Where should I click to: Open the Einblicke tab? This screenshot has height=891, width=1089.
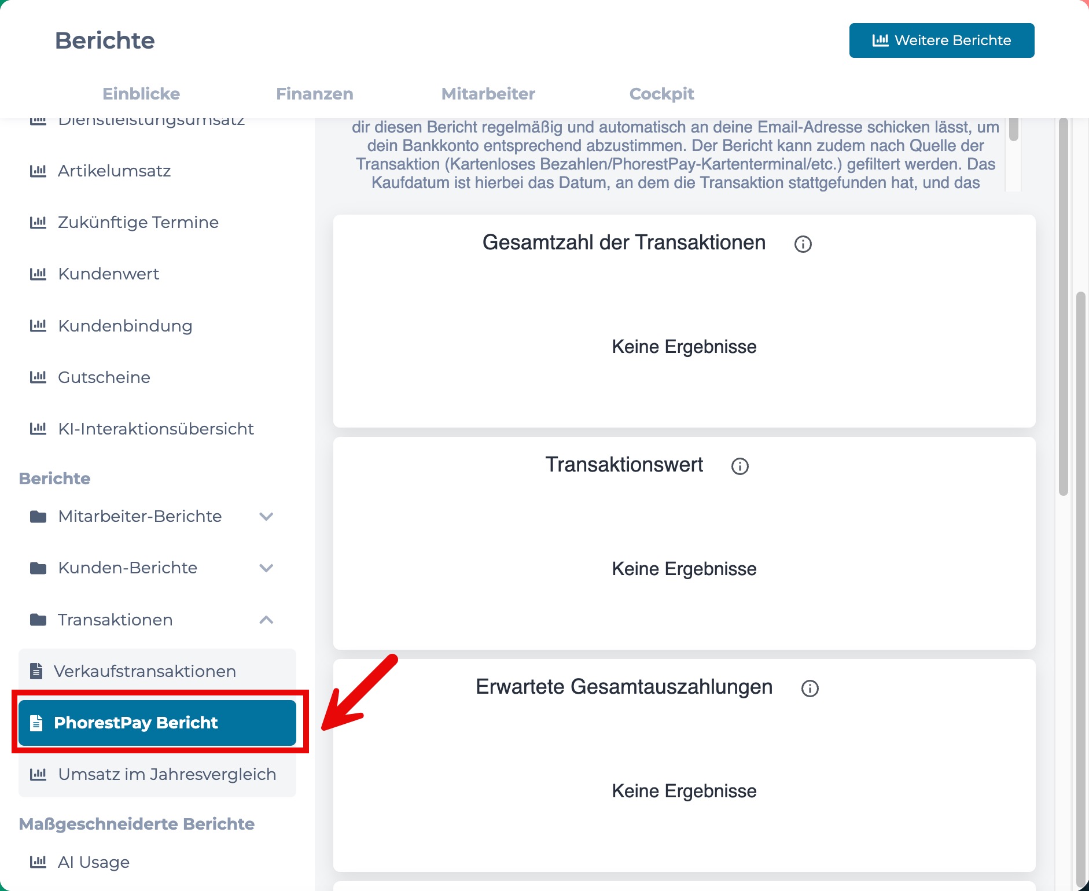(141, 94)
